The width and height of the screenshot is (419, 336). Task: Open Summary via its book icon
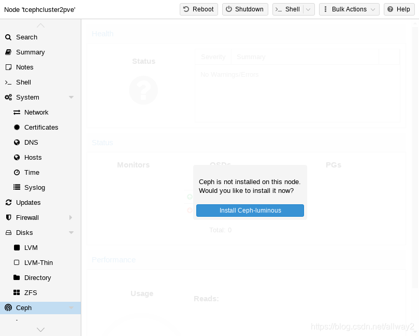pos(8,52)
